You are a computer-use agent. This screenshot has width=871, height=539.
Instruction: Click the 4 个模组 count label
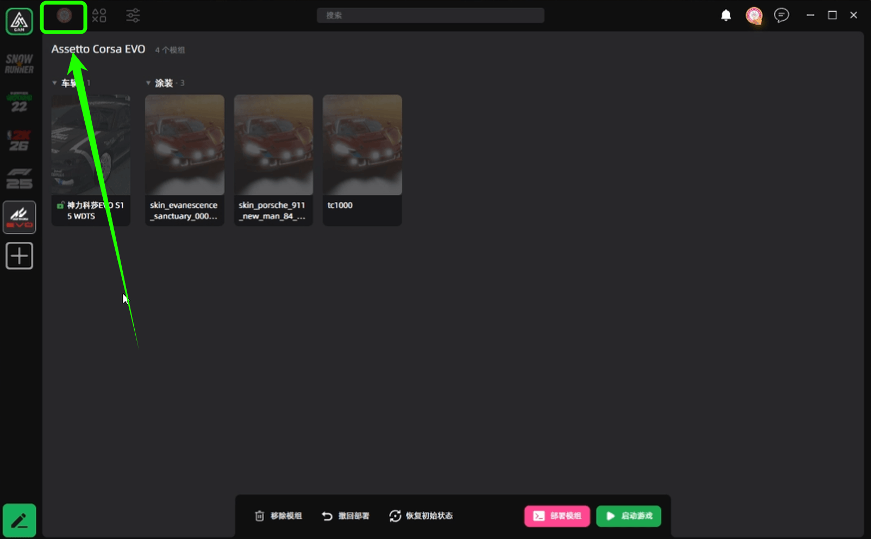(x=170, y=50)
